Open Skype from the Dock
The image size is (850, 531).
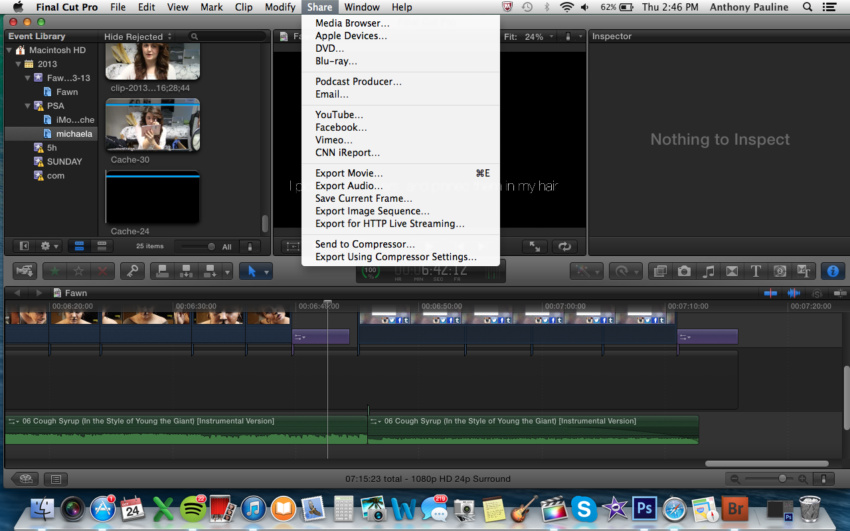(x=584, y=509)
